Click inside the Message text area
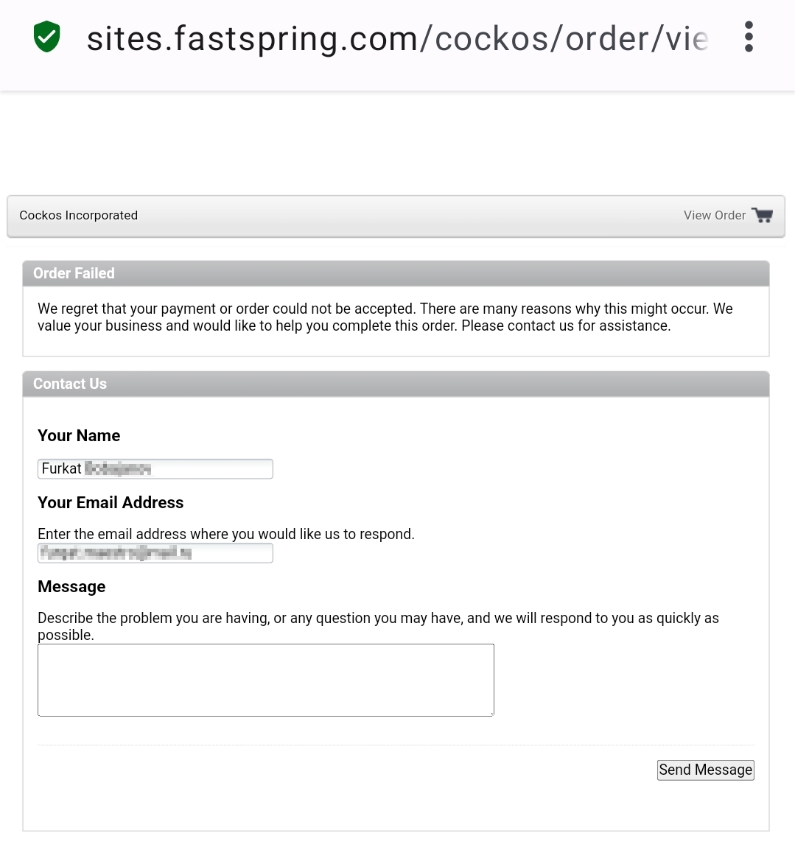795x858 pixels. point(265,680)
